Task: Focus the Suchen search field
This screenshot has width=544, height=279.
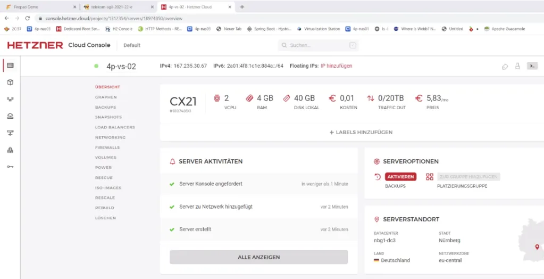Action: pyautogui.click(x=318, y=45)
